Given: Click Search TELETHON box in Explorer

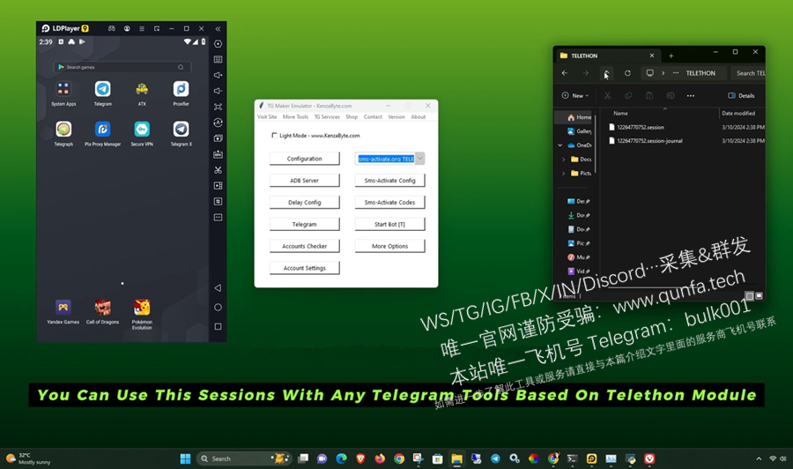Looking at the screenshot, I should click(x=748, y=73).
